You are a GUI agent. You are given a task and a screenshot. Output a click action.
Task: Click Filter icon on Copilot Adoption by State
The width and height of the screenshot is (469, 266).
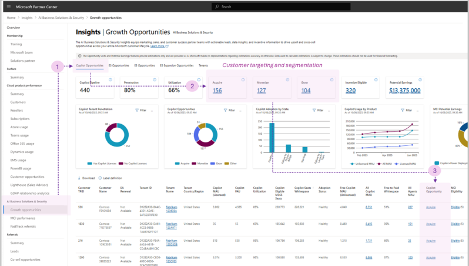[313, 110]
